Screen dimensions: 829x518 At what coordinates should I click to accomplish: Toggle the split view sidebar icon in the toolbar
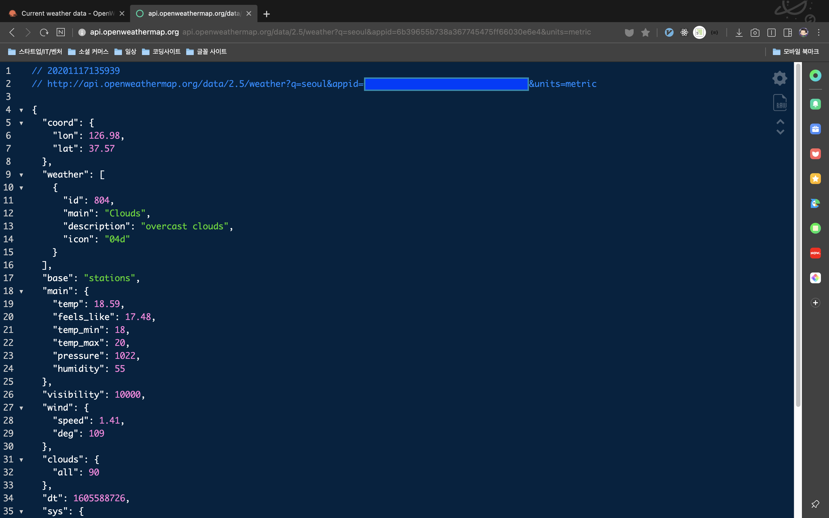pos(787,32)
